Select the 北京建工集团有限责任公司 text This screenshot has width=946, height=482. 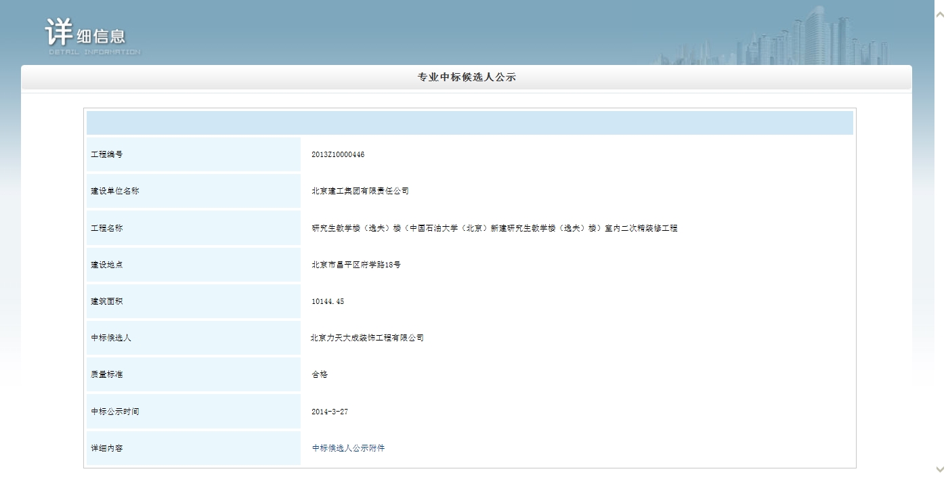tap(360, 191)
